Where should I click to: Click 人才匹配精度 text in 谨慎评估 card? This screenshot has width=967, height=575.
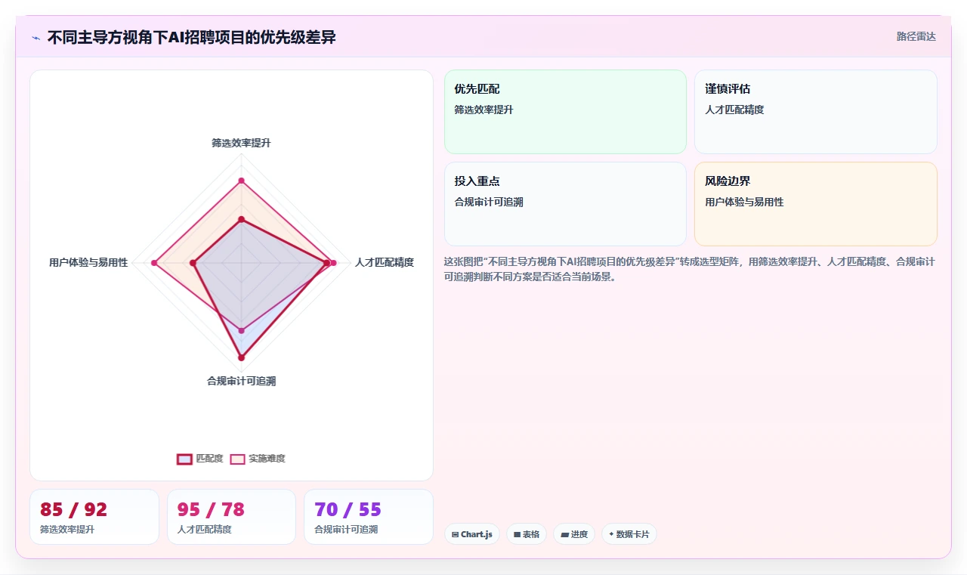tap(734, 110)
